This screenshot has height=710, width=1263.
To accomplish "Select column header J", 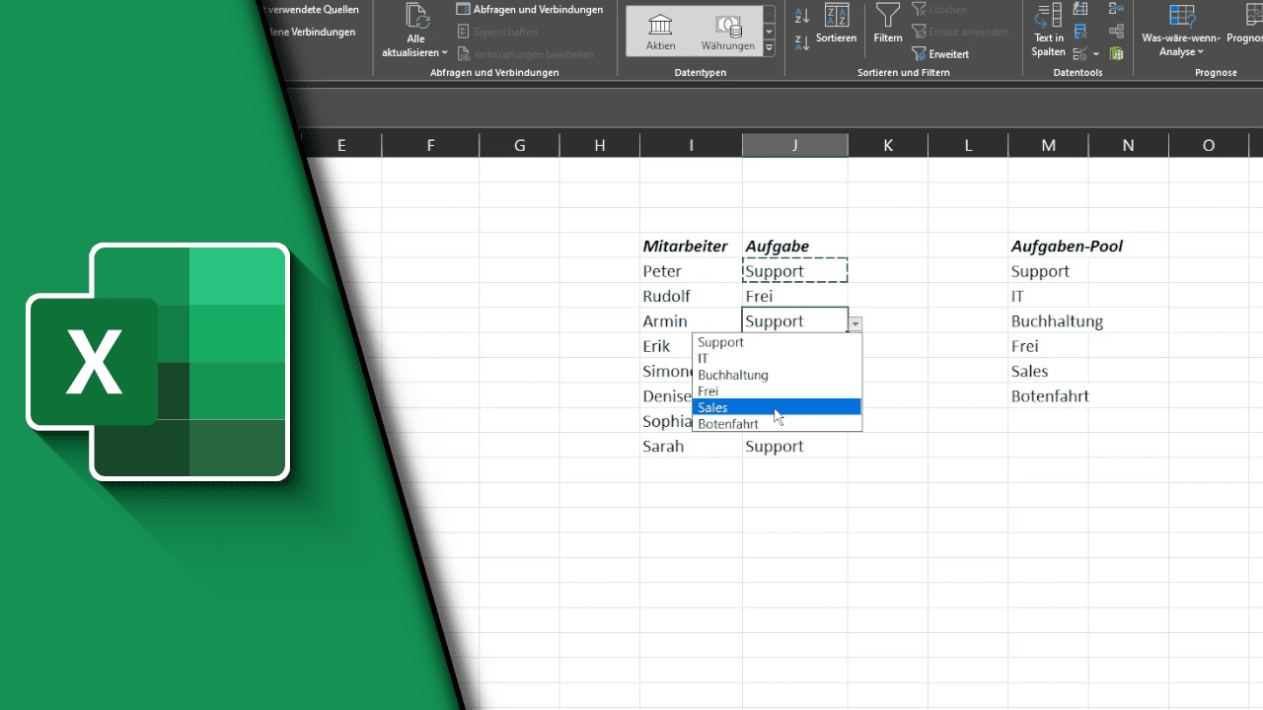I will coord(794,145).
